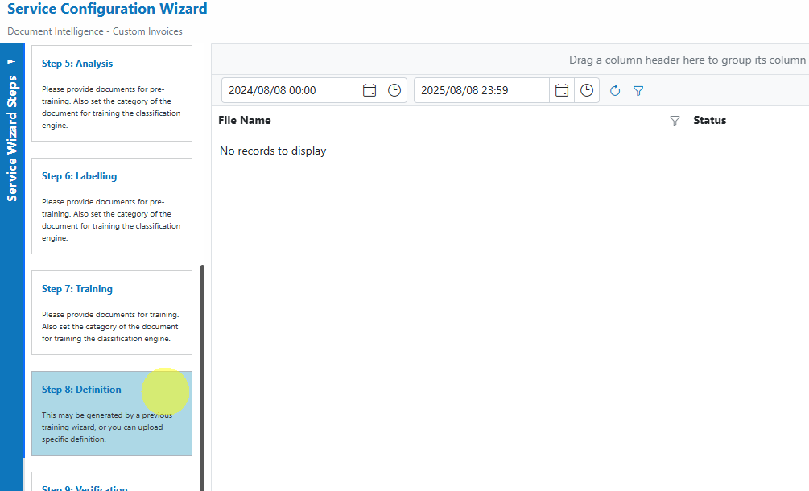Select Step 8: Definition

pos(112,413)
